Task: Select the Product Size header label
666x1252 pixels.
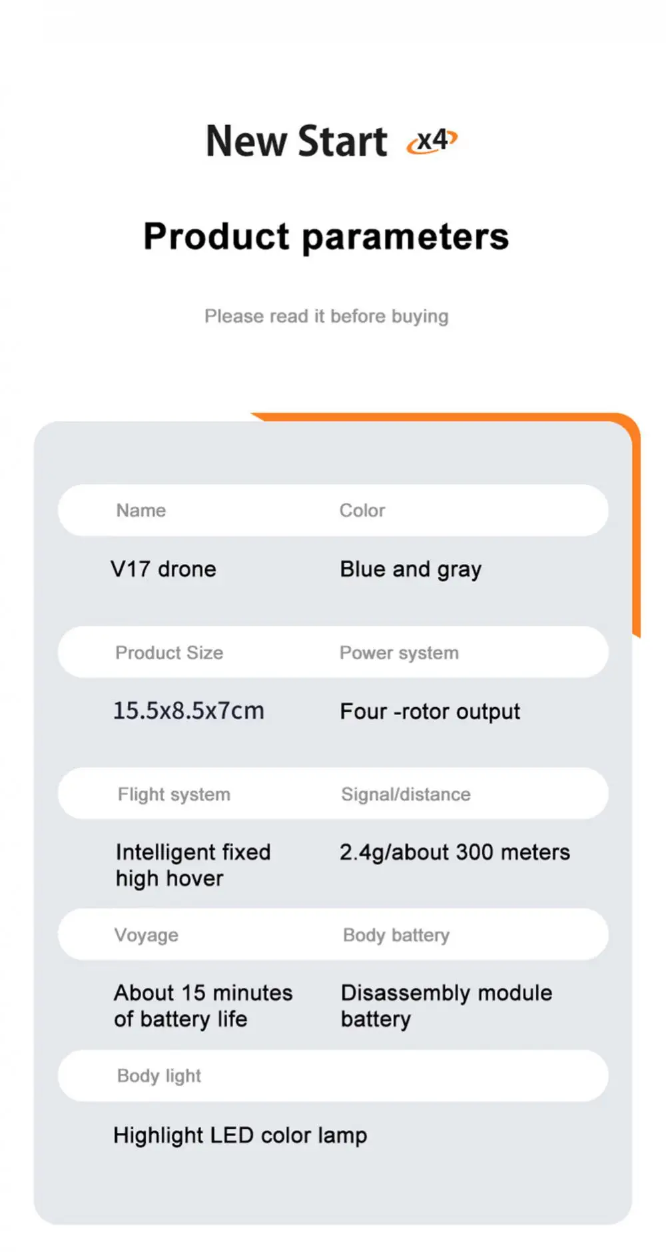Action: (169, 653)
